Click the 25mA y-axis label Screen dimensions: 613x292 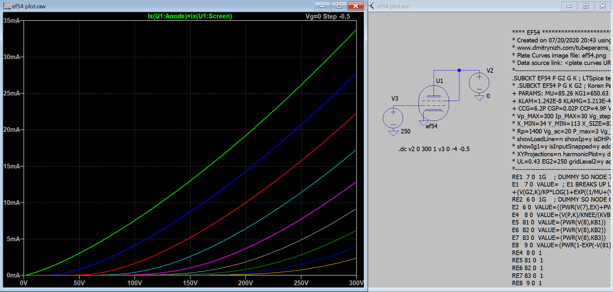tap(12, 93)
